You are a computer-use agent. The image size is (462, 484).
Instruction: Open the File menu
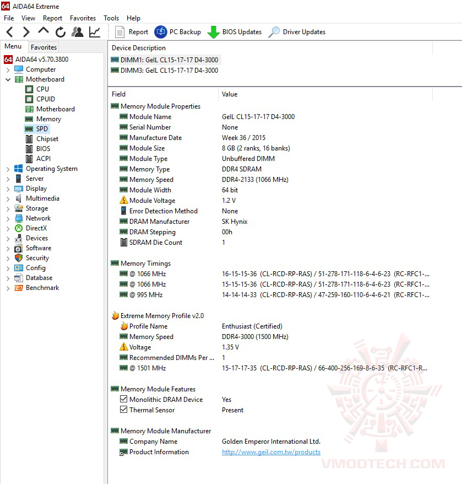(9, 18)
